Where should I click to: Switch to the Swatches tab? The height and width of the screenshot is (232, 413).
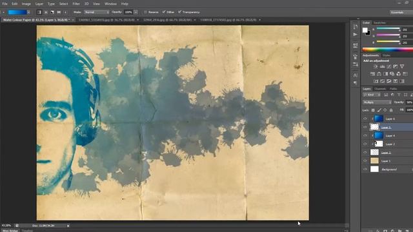tap(379, 23)
